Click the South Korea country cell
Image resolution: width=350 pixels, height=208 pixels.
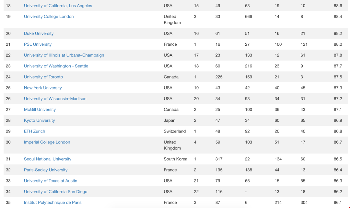point(175,159)
